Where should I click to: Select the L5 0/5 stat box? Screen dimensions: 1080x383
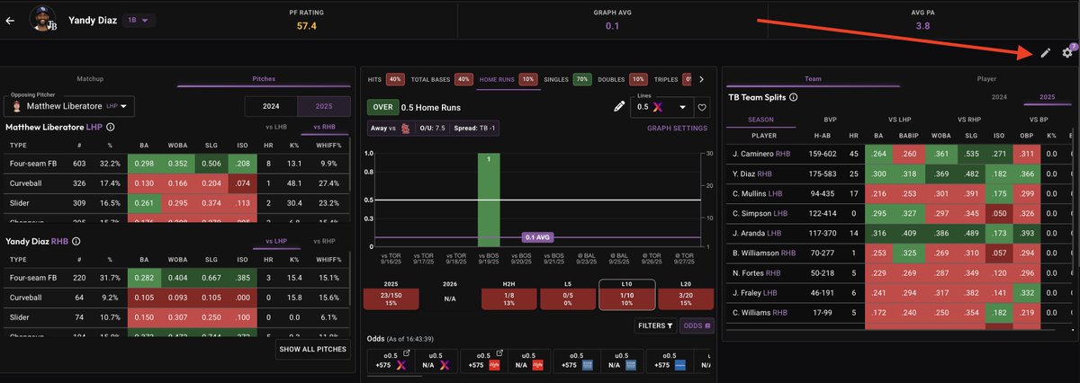tap(567, 299)
